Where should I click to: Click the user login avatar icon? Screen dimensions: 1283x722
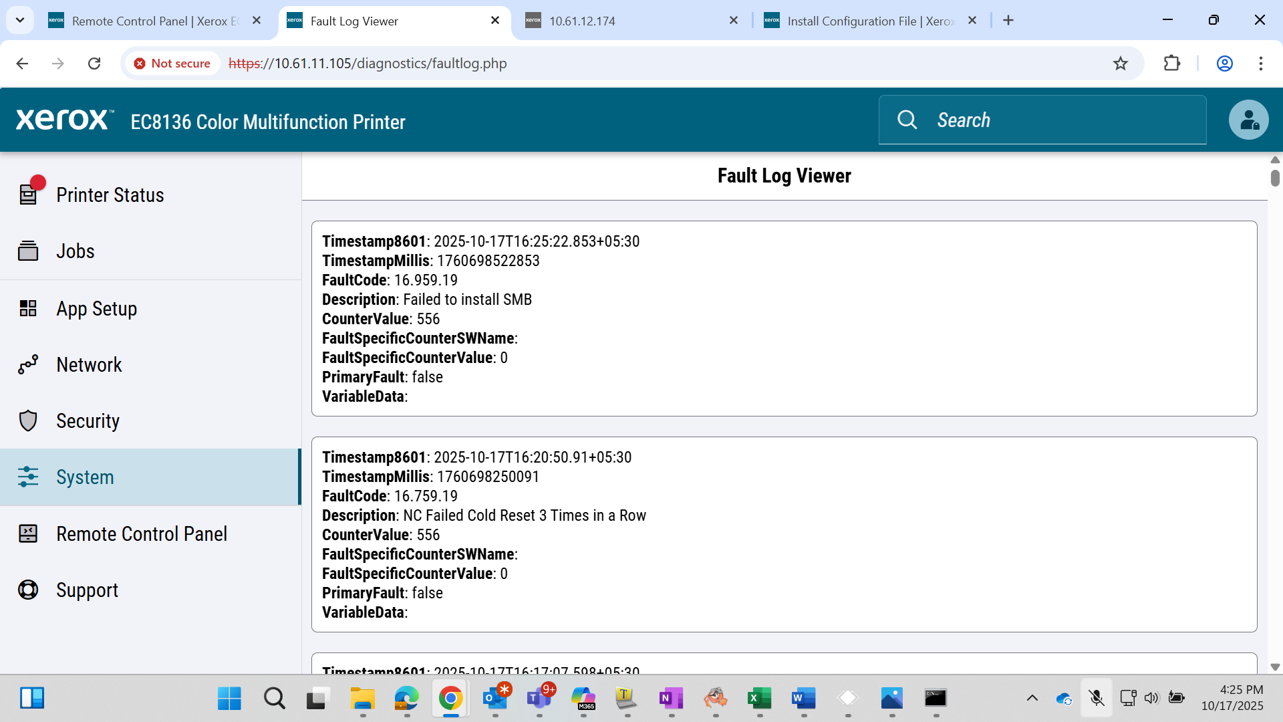click(1248, 120)
